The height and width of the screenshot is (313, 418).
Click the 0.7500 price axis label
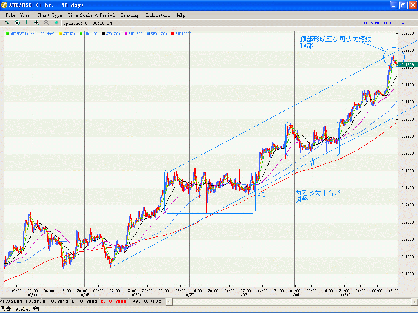click(408, 171)
